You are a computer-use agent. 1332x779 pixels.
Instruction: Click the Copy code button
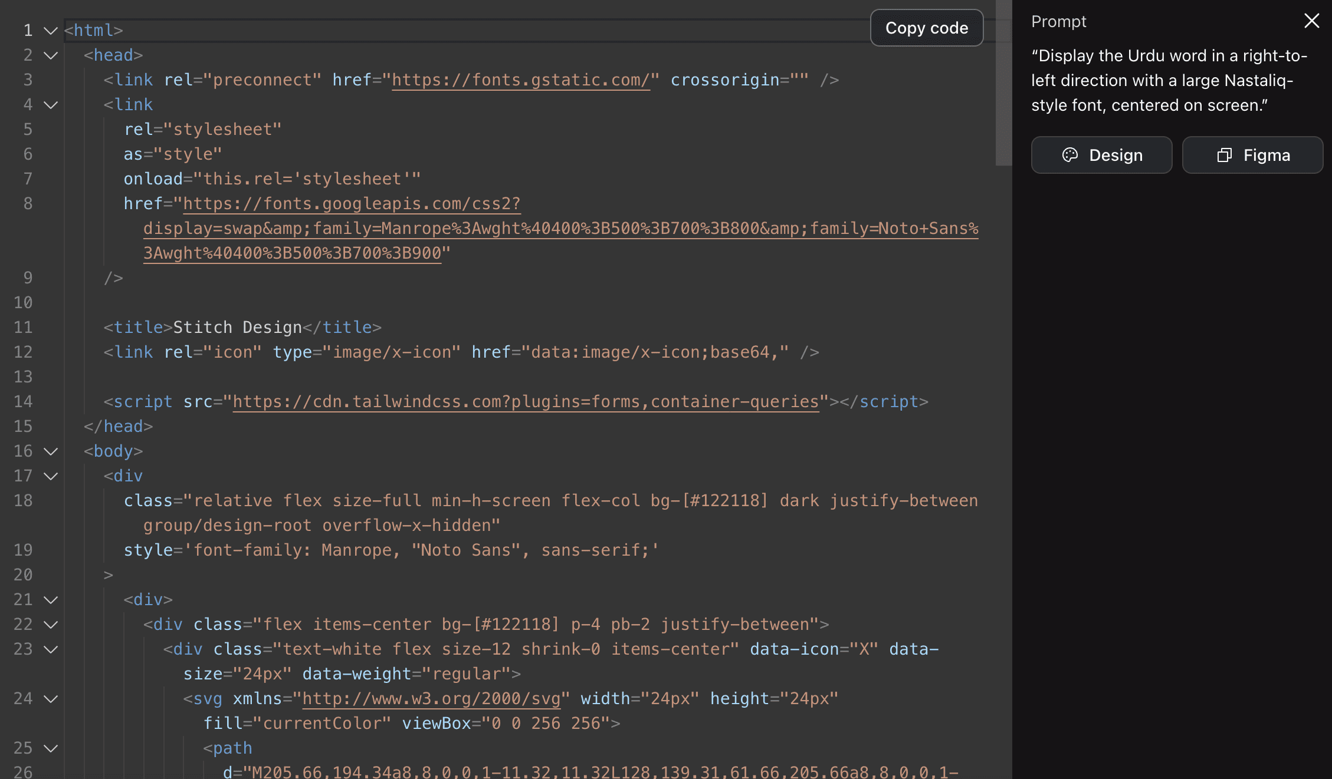tap(926, 28)
